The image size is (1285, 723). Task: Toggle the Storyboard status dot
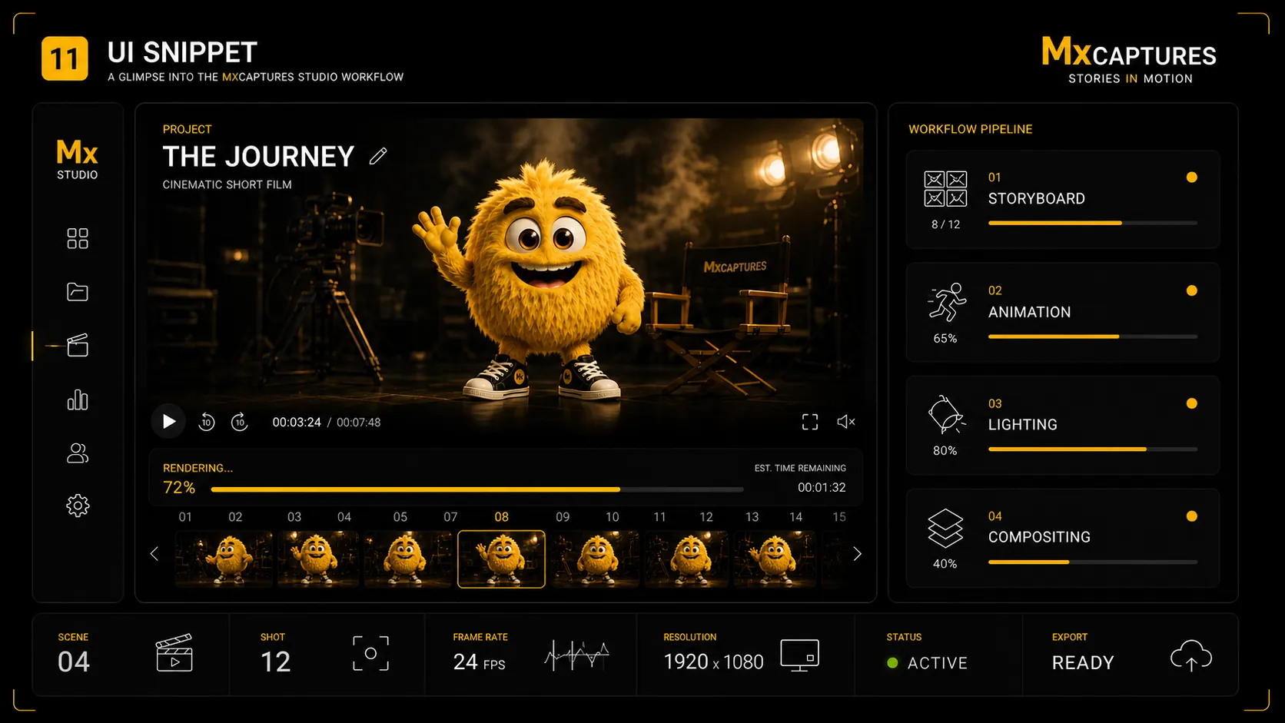tap(1192, 177)
